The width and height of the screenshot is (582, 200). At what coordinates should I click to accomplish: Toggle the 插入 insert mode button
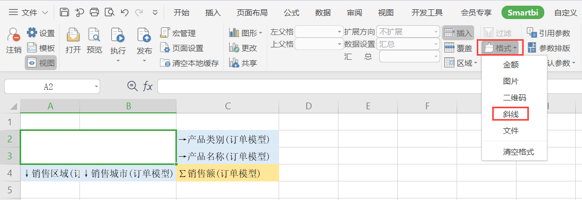(x=458, y=33)
